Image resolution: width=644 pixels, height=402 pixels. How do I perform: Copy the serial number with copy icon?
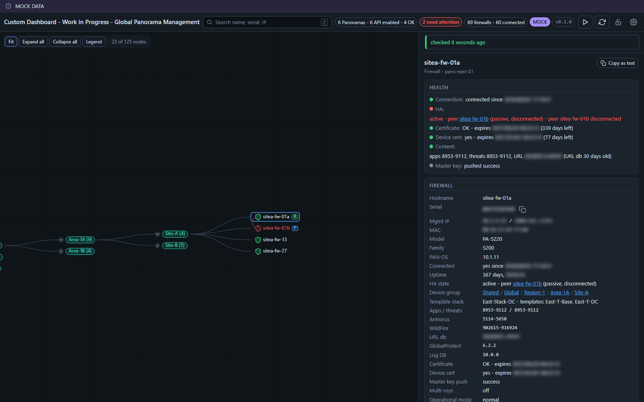522,209
